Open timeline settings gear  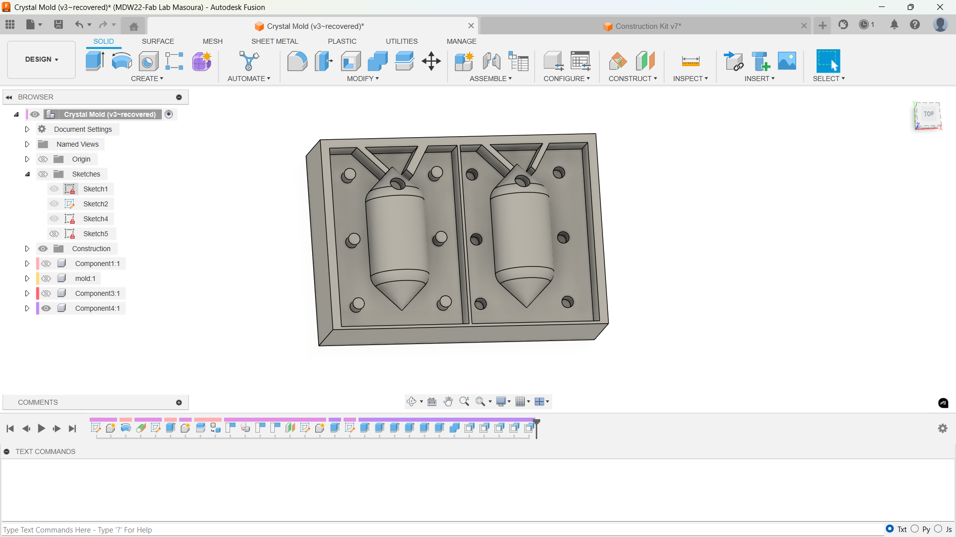pos(943,428)
